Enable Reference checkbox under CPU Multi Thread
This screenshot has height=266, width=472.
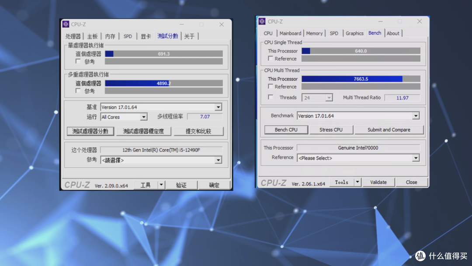[x=271, y=87]
